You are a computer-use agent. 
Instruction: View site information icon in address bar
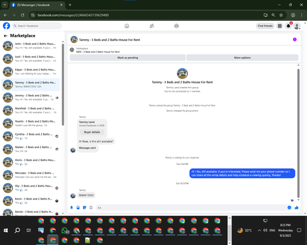(33, 15)
